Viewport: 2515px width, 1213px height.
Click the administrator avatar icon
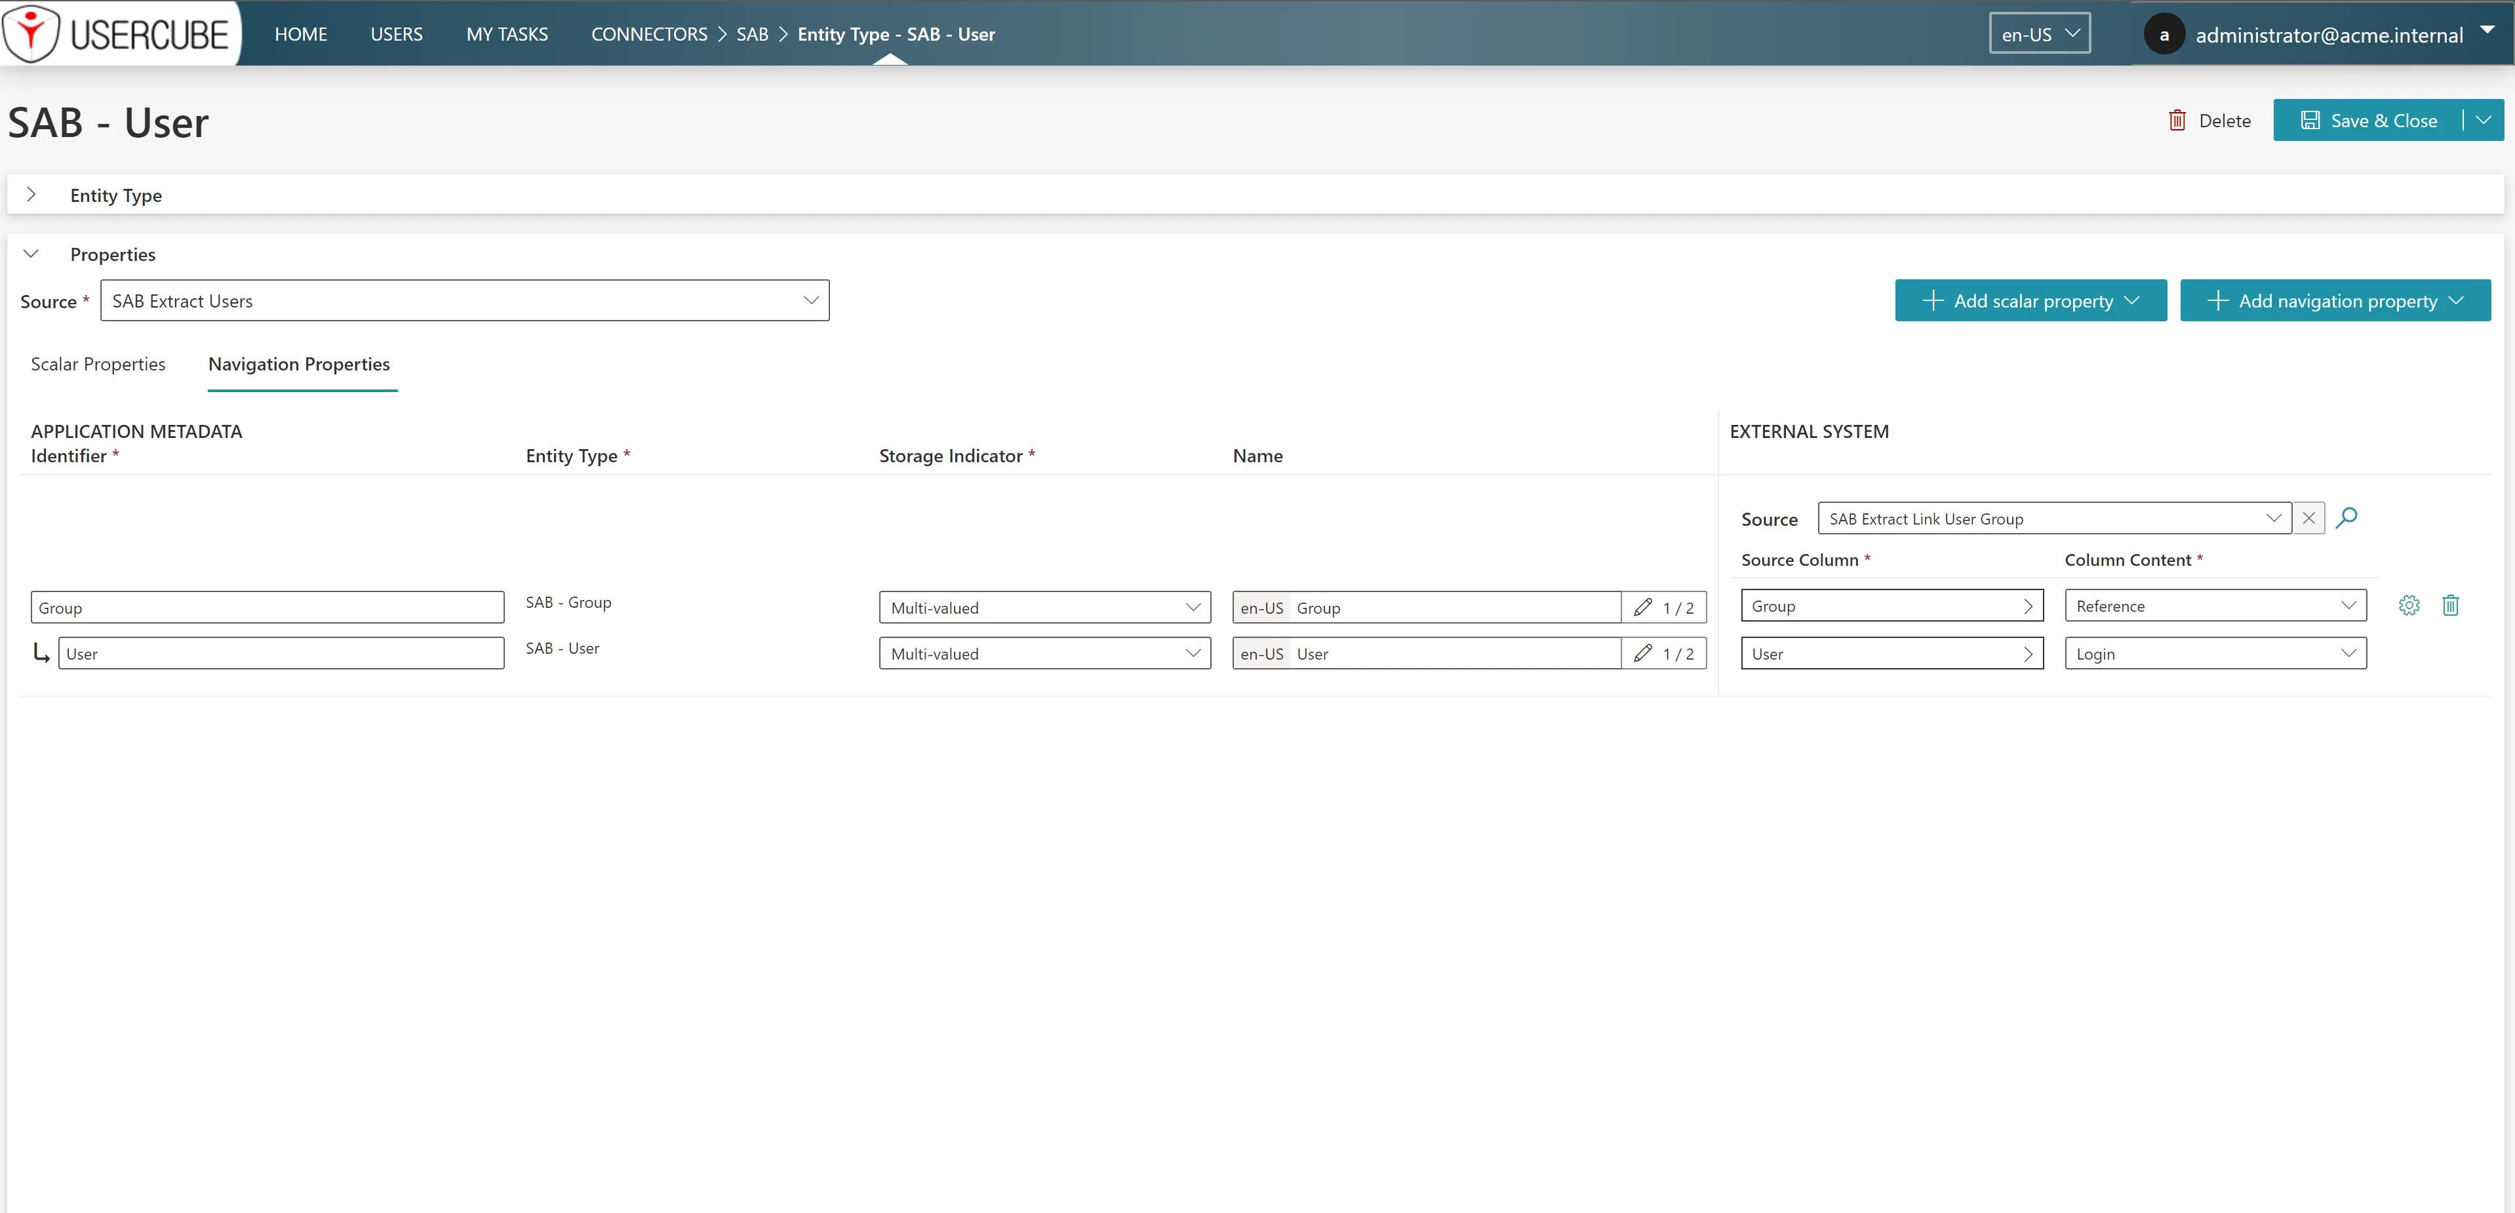[2164, 35]
